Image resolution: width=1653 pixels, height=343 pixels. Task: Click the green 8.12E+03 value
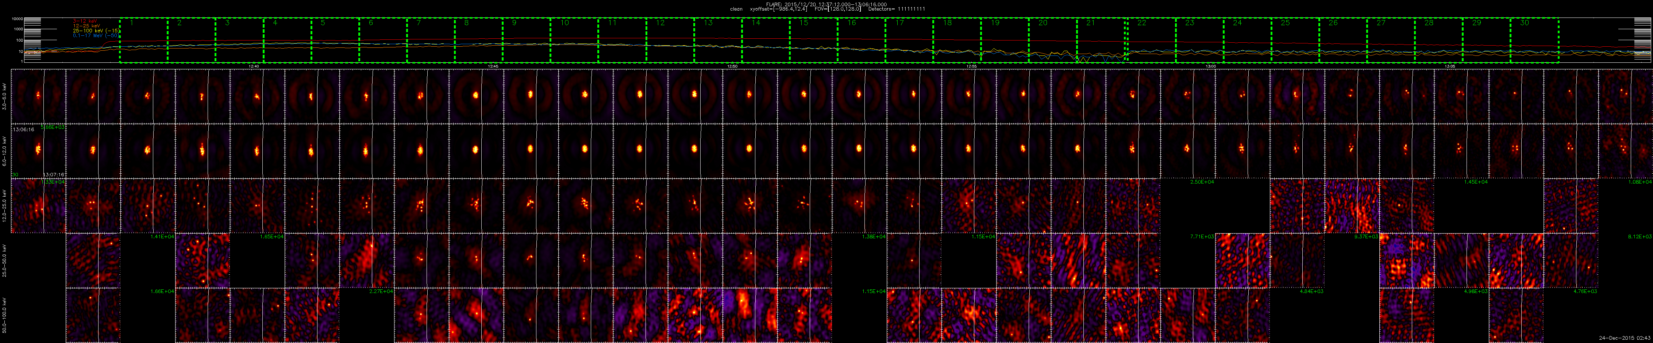[x=1640, y=236]
